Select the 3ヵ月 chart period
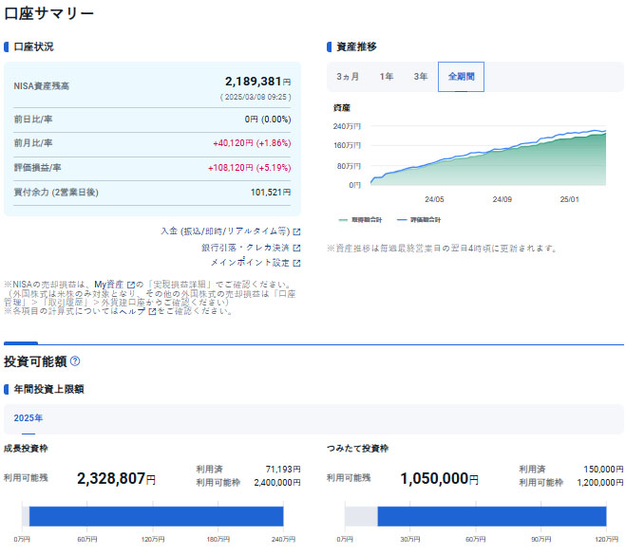This screenshot has width=626, height=554. [348, 77]
